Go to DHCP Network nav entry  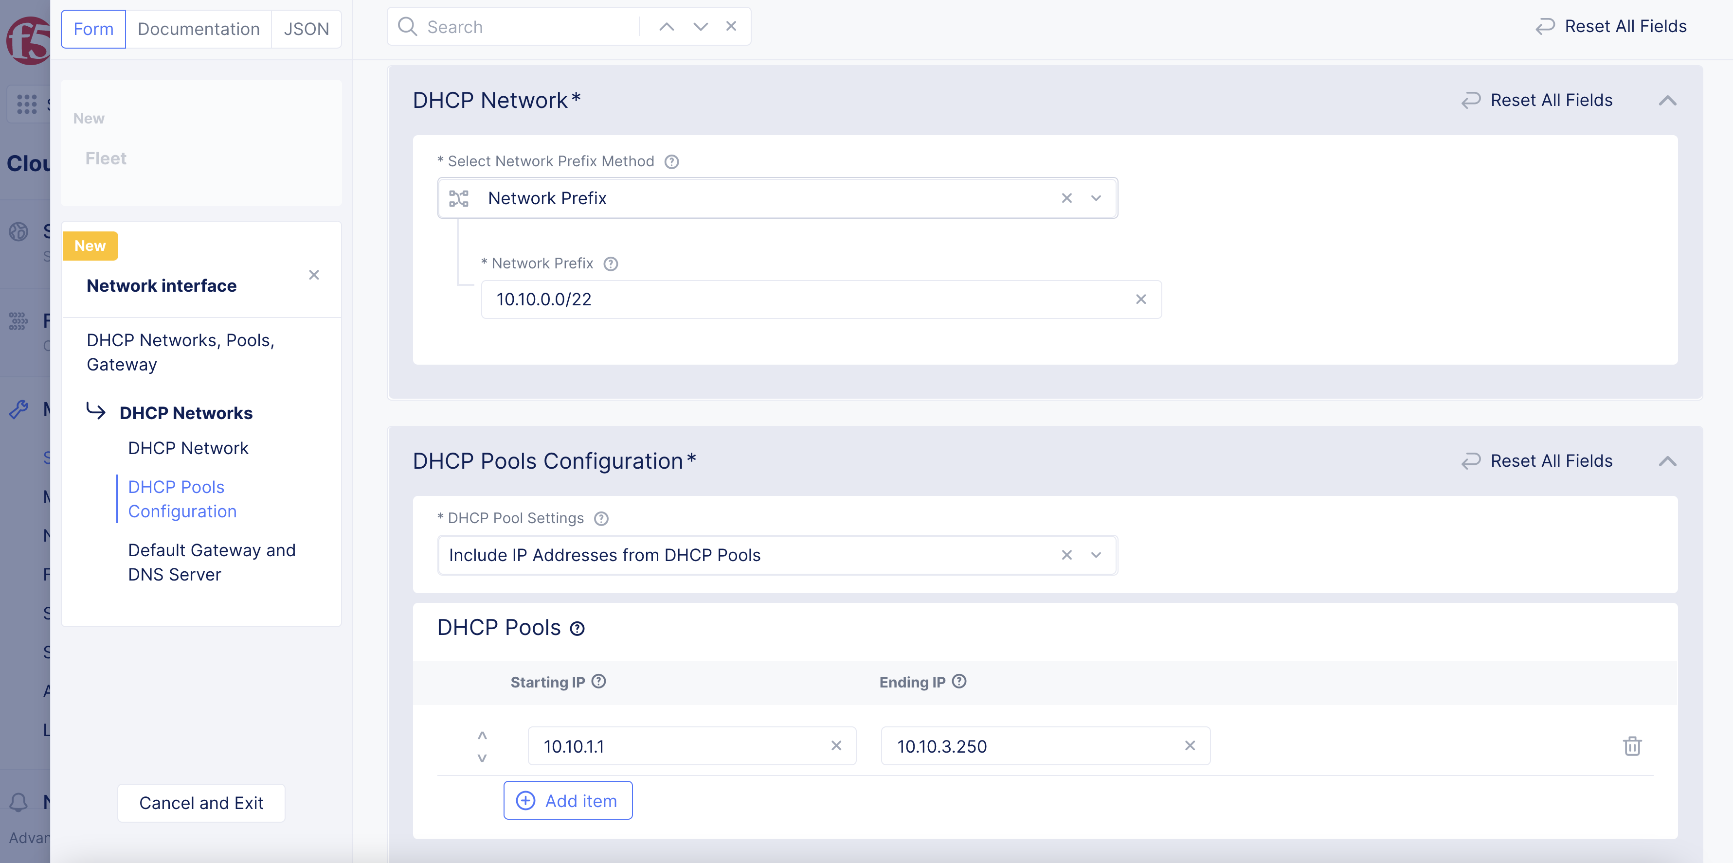(x=188, y=448)
